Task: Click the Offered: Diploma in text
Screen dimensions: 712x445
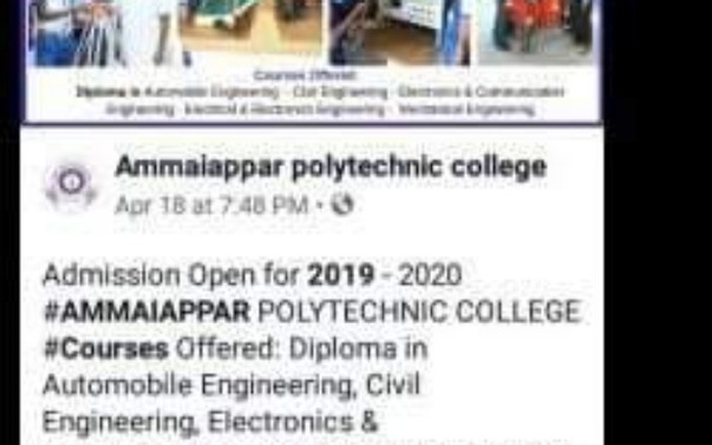Action: [x=301, y=349]
